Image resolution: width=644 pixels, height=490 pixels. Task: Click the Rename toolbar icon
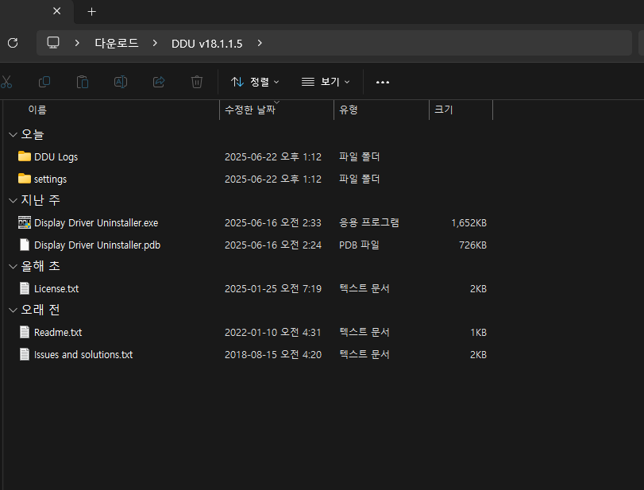[121, 82]
